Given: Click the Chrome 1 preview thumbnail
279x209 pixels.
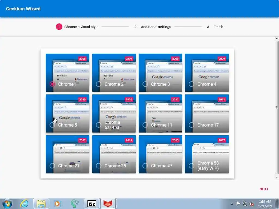Looking at the screenshot, I should tap(68, 73).
